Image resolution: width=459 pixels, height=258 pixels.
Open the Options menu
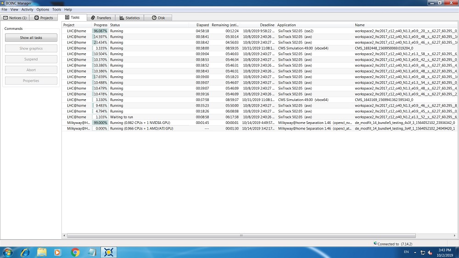pyautogui.click(x=43, y=10)
